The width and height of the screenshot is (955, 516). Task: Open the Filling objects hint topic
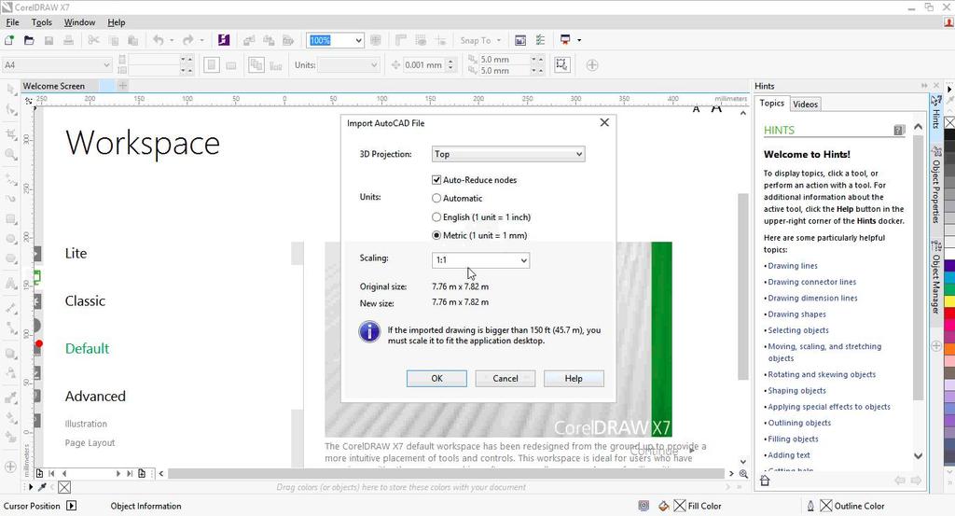click(793, 439)
